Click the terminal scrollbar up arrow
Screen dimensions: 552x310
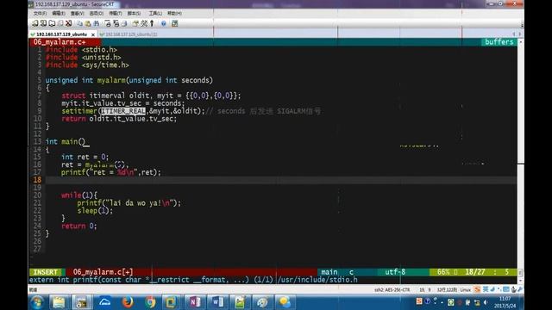(x=521, y=41)
